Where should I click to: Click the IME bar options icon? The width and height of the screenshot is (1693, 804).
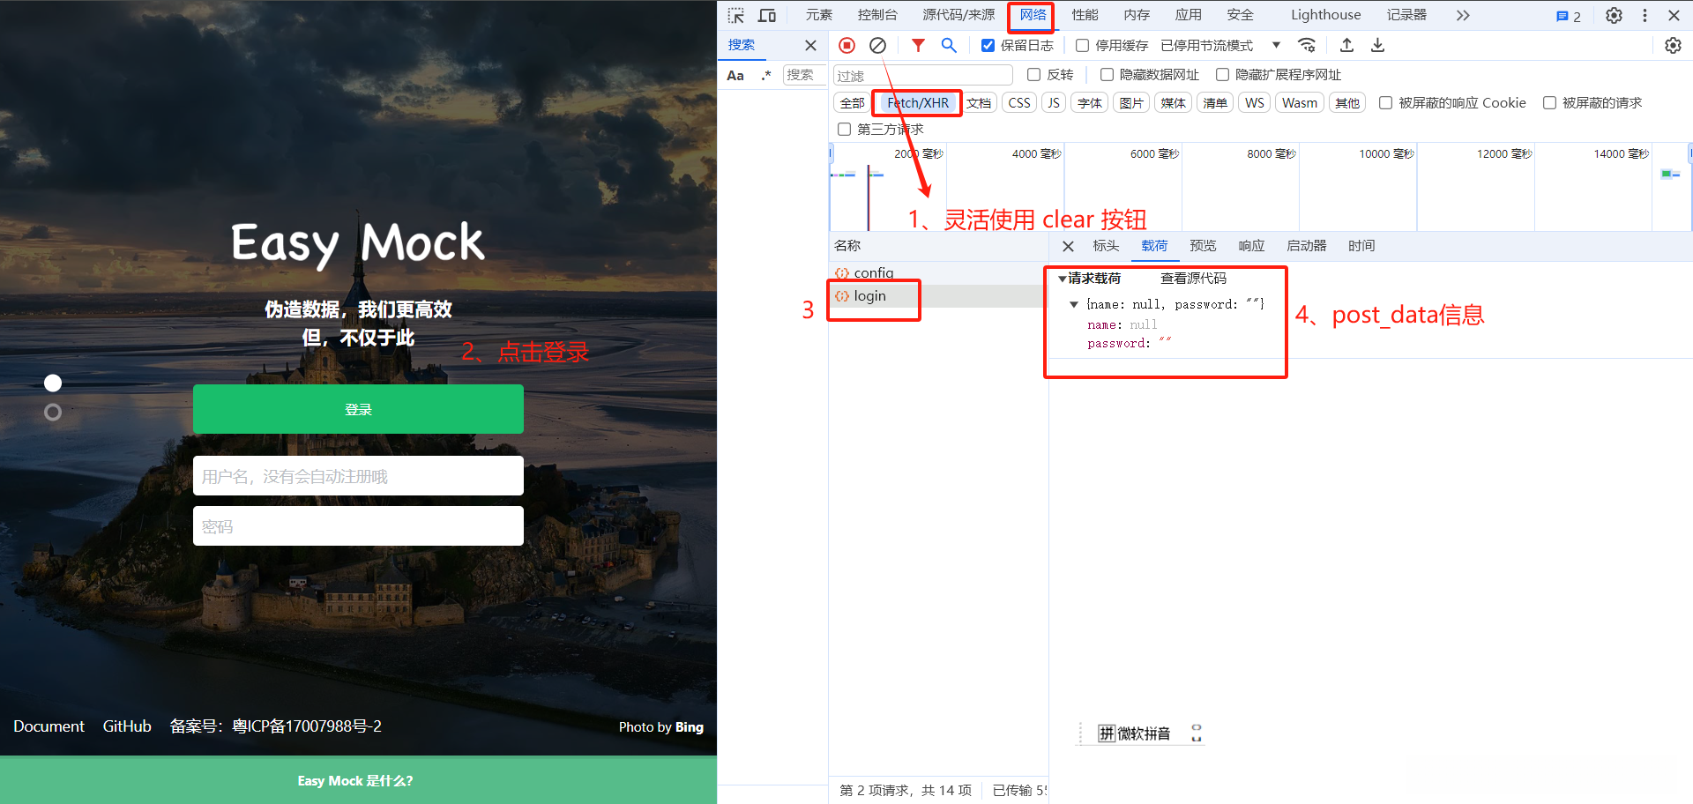pyautogui.click(x=1197, y=733)
